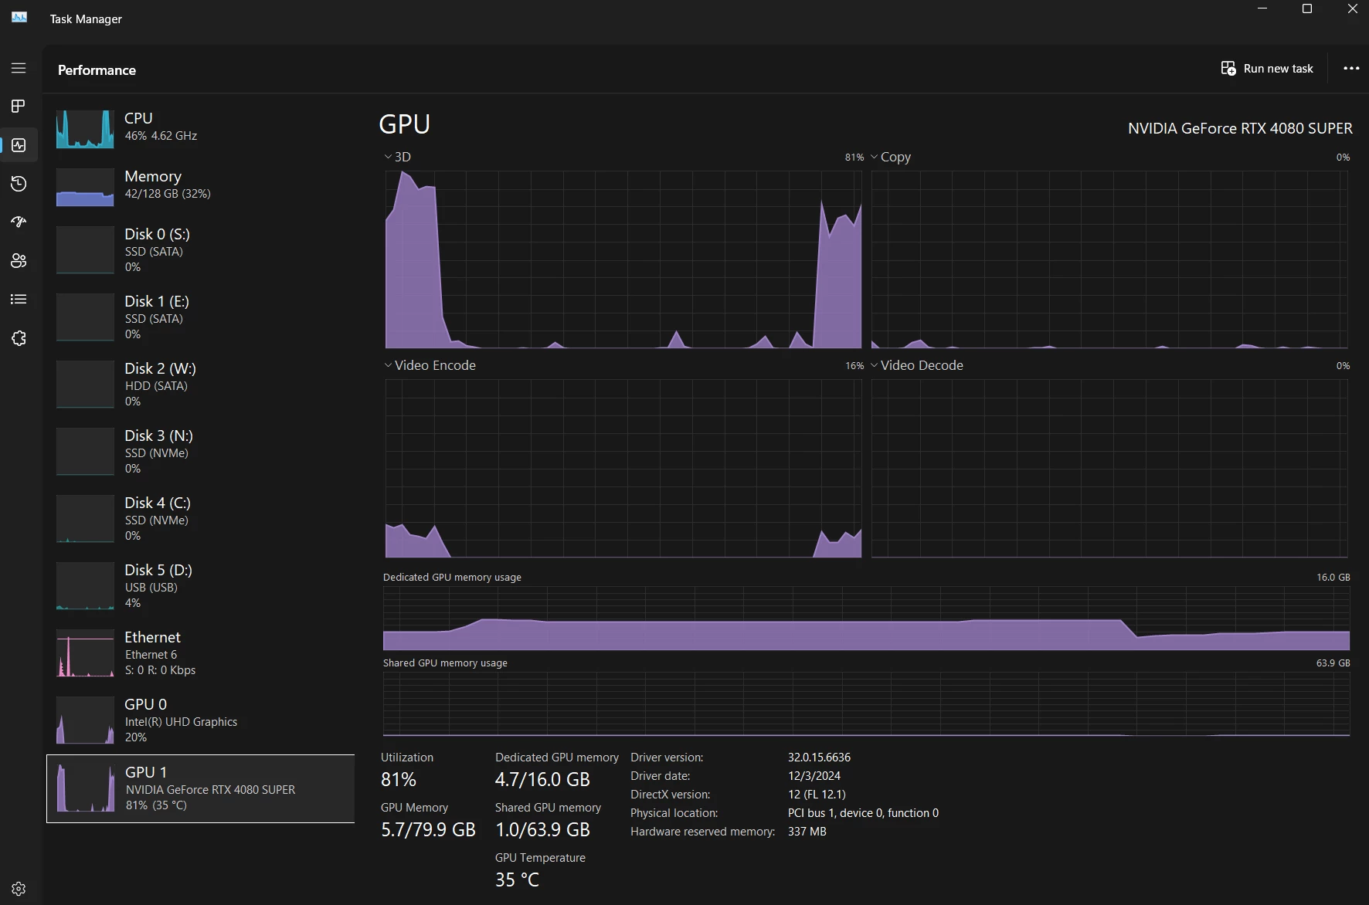The height and width of the screenshot is (905, 1369).
Task: Click the Task Manager title bar app icon
Action: tap(19, 18)
